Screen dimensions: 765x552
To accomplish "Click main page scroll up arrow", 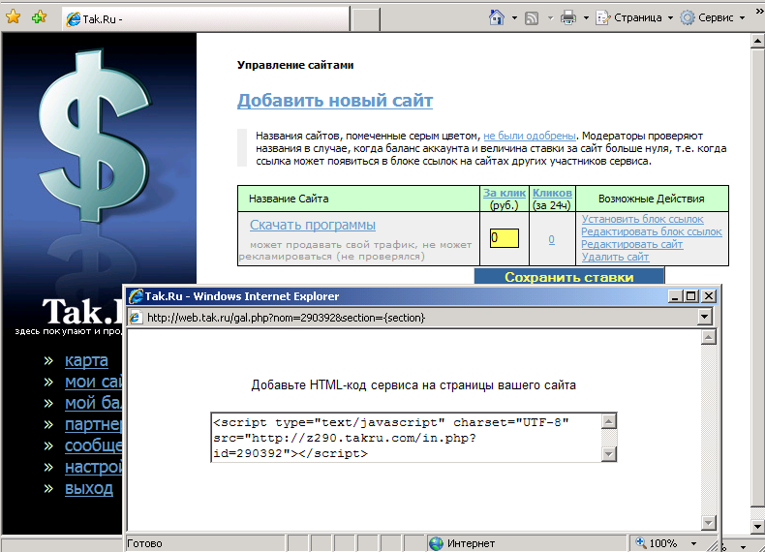I will click(757, 41).
